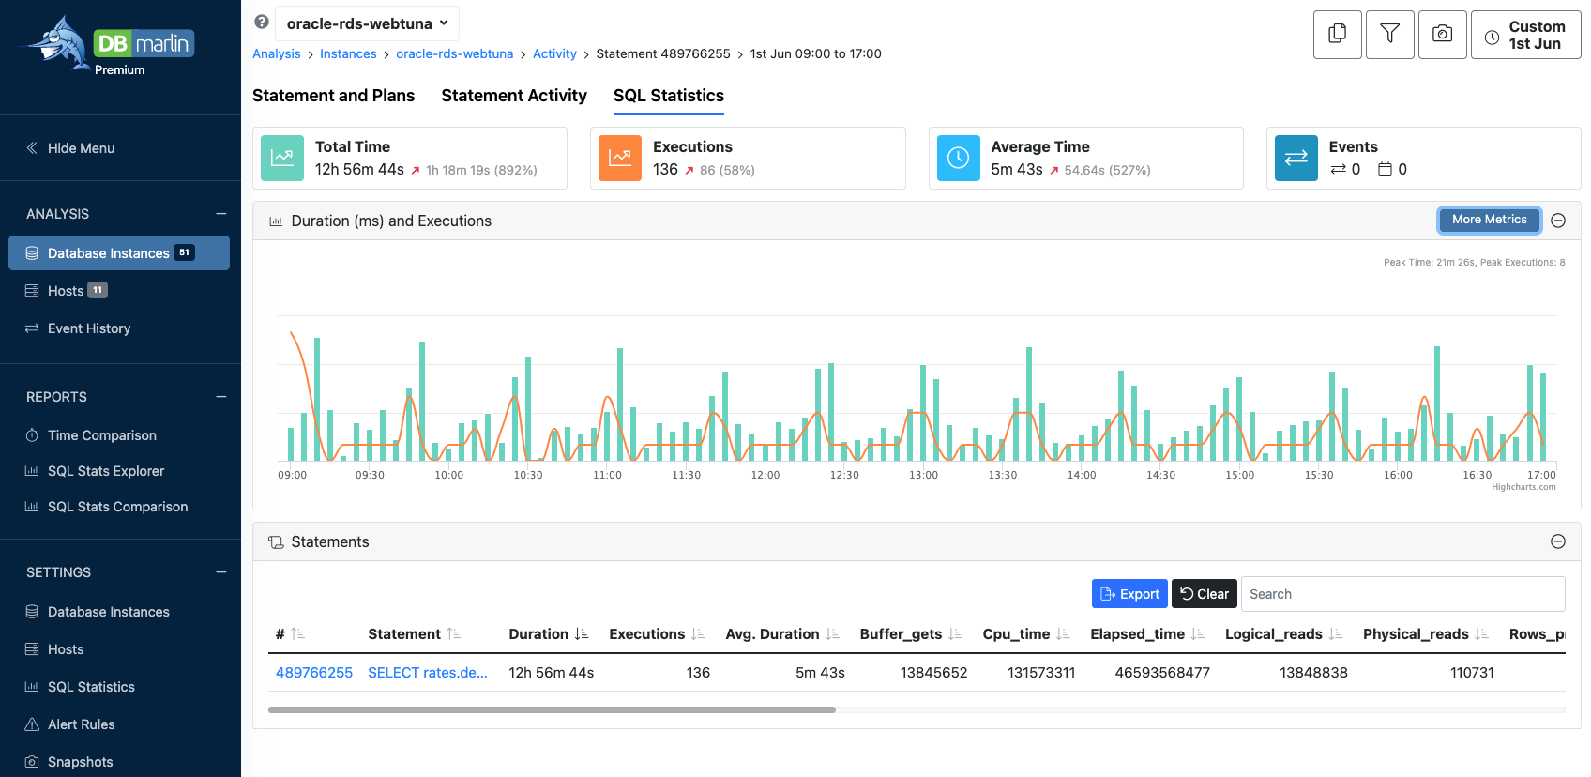Go to Activity breadcrumb link
1591x777 pixels.
(x=554, y=53)
